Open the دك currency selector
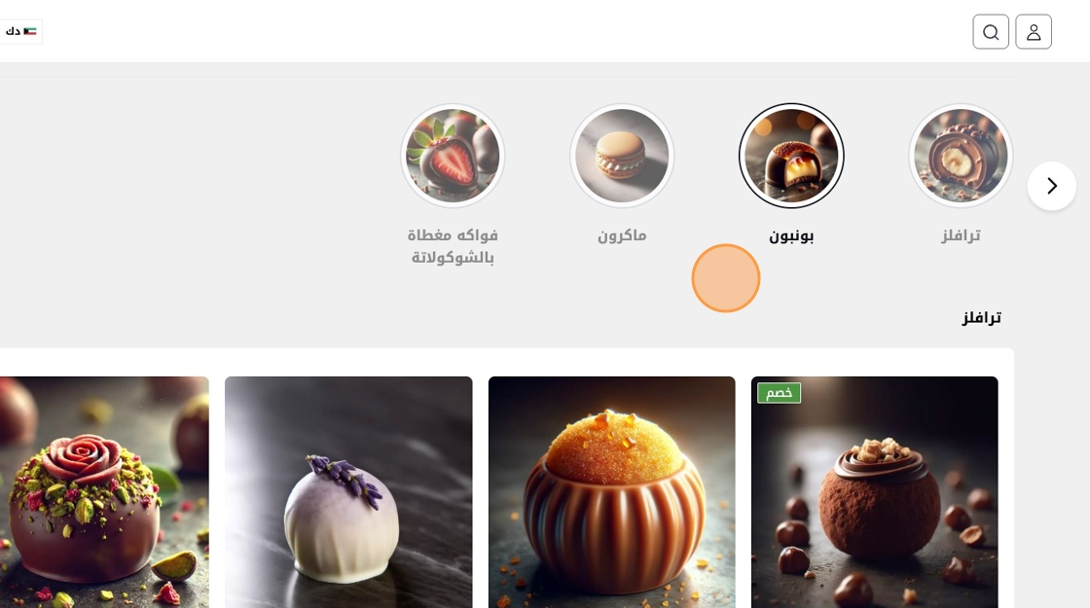 click(20, 31)
